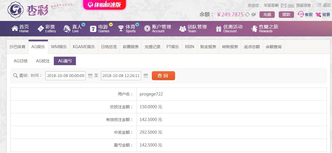Open the 日结总览 tab
Viewport: 332px width, 153px height.
click(x=109, y=47)
